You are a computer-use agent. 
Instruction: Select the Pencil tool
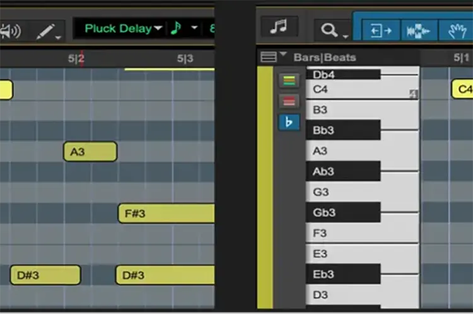[x=45, y=31]
